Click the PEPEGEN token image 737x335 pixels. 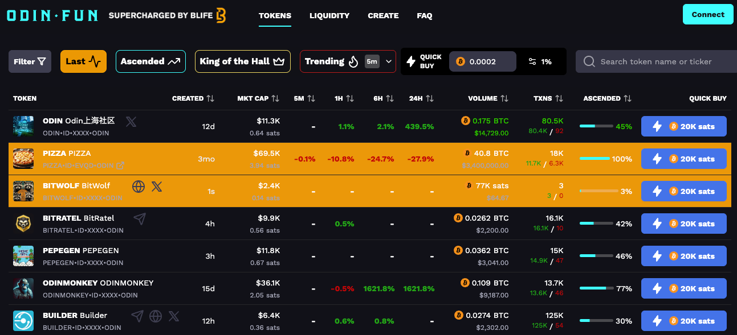click(23, 256)
